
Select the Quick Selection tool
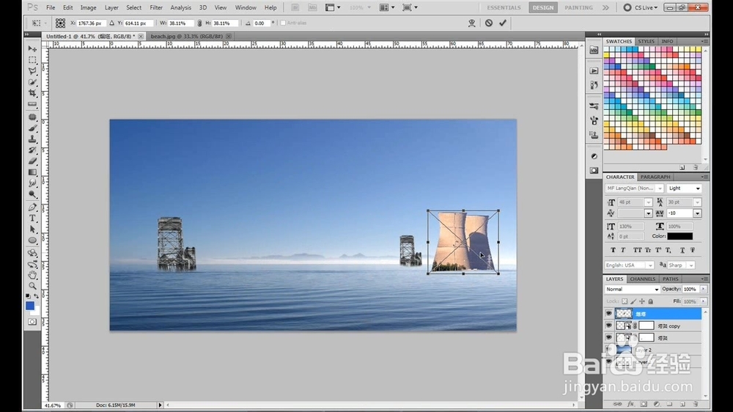(32, 82)
